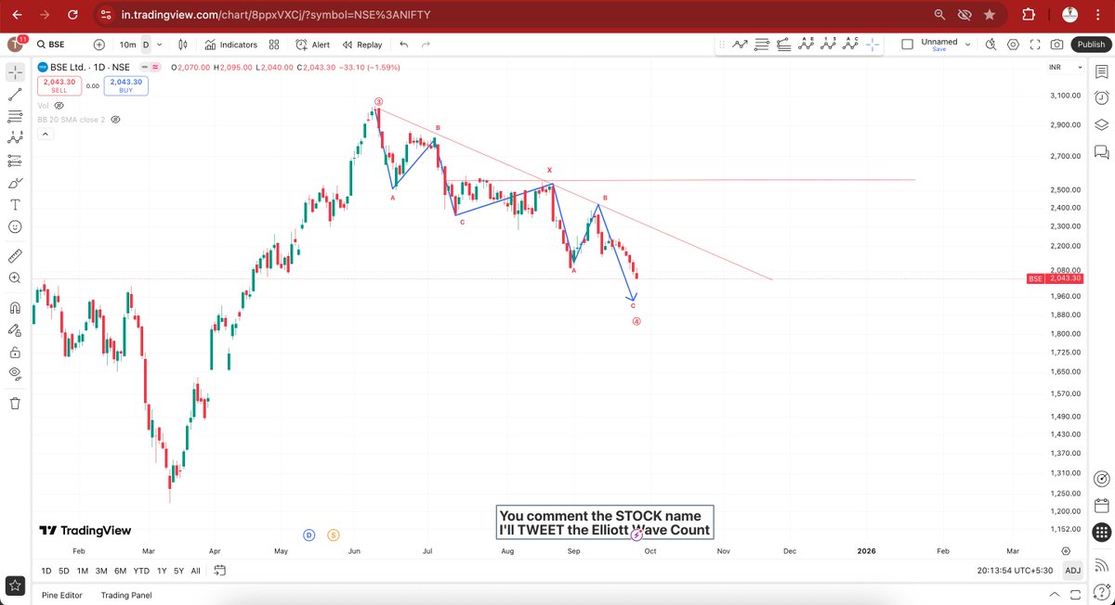The width and height of the screenshot is (1115, 605).
Task: Click the blue BUY 2,043.30 button
Action: (125, 86)
